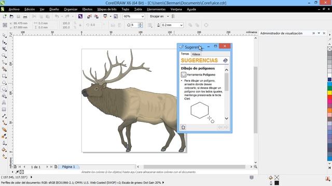Screen dimensions: 332x186
Task: Select the Ellipse tool
Action: click(4, 83)
